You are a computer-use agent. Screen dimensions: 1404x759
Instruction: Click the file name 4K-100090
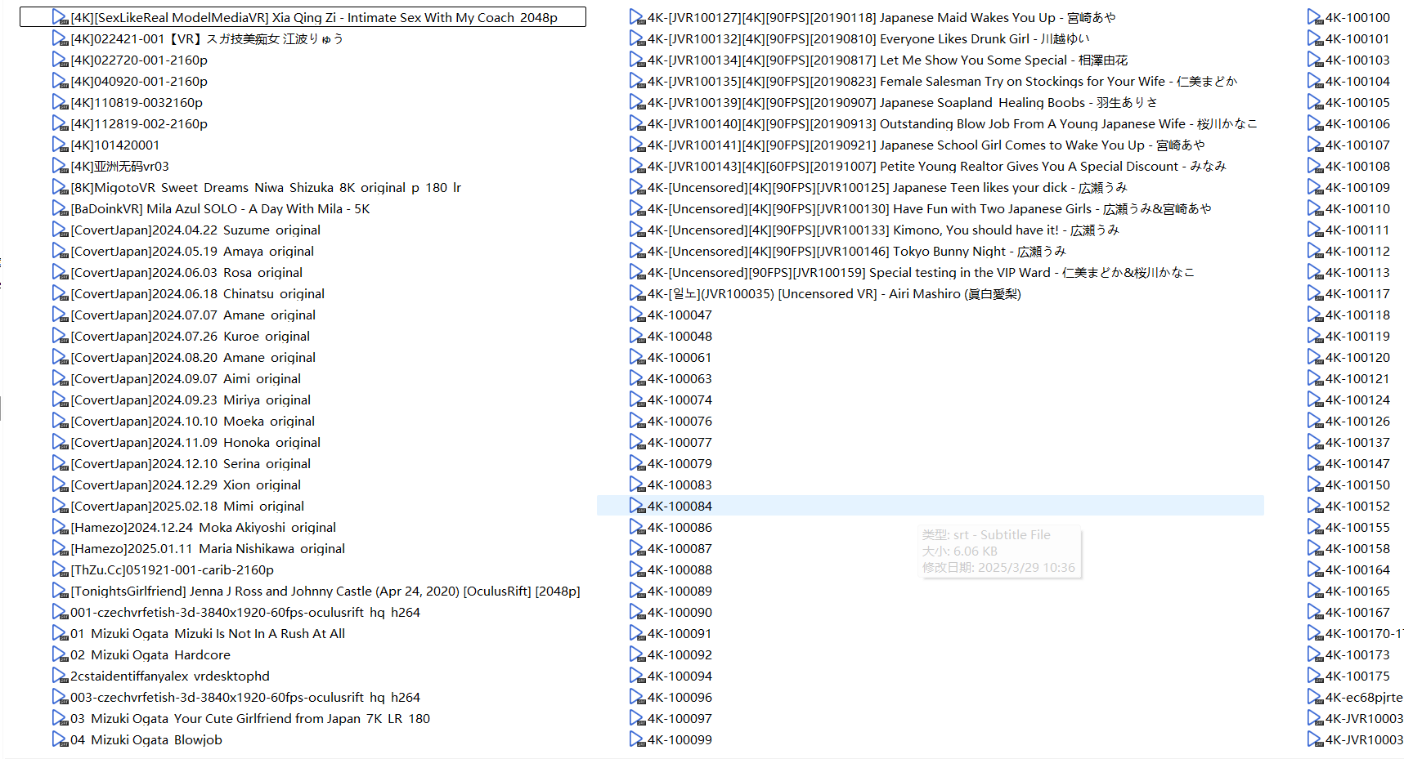[680, 613]
